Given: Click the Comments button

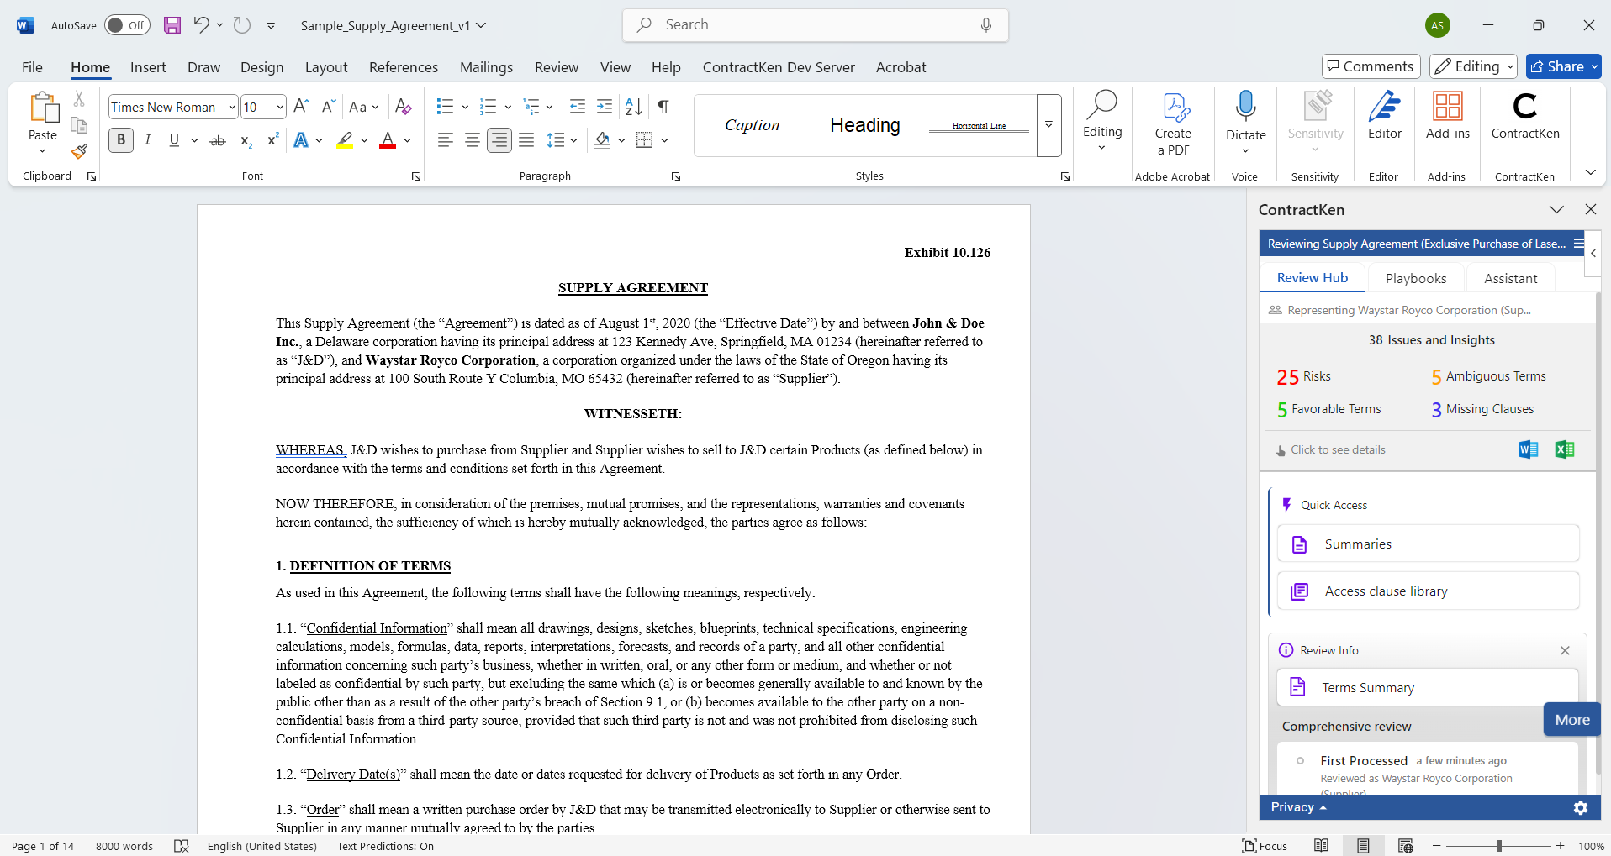Looking at the screenshot, I should pos(1371,66).
